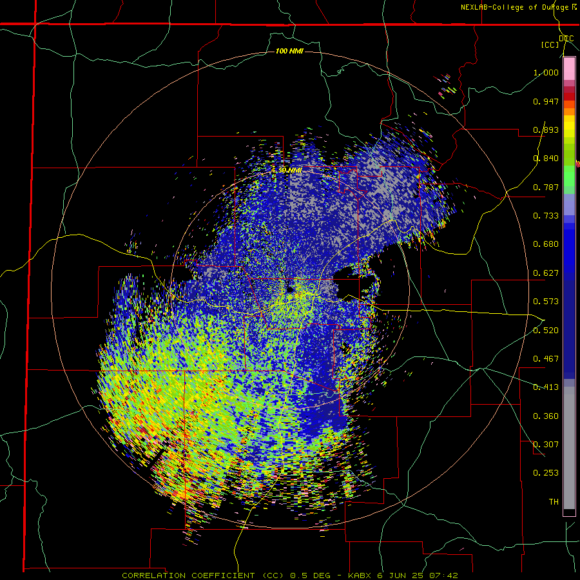
Task: Select the 0.733 legend value
Action: [x=546, y=216]
